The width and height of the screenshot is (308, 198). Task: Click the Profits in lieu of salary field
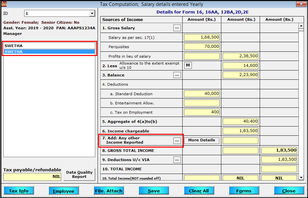pos(202,56)
